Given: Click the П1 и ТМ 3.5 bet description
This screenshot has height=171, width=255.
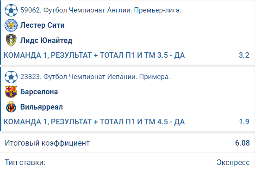Looking at the screenshot, I should point(94,55).
